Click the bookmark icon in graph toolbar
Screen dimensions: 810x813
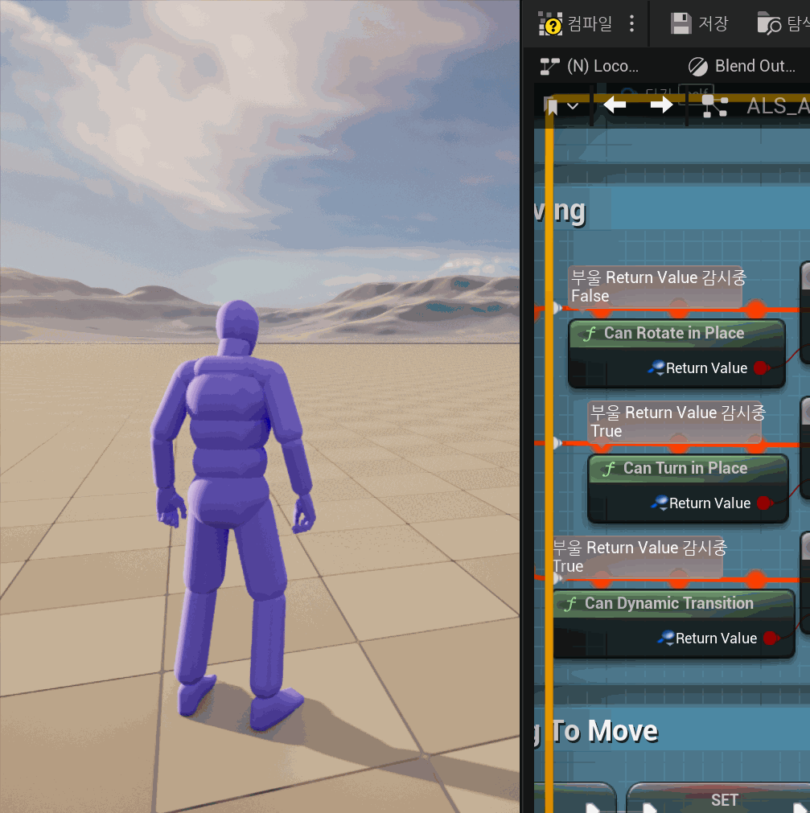[x=552, y=106]
